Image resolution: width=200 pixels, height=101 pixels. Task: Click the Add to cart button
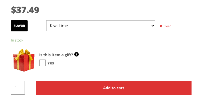114,88
